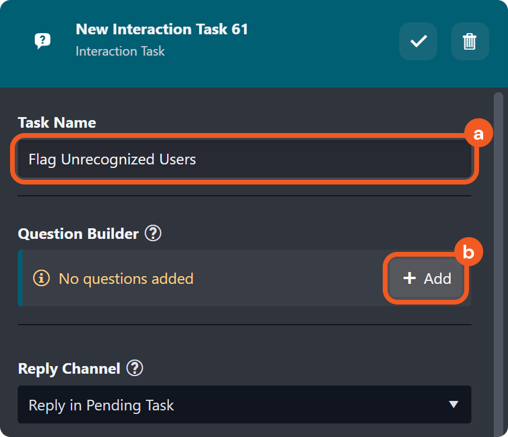Click the No questions added message
This screenshot has height=437, width=508.
[x=126, y=278]
